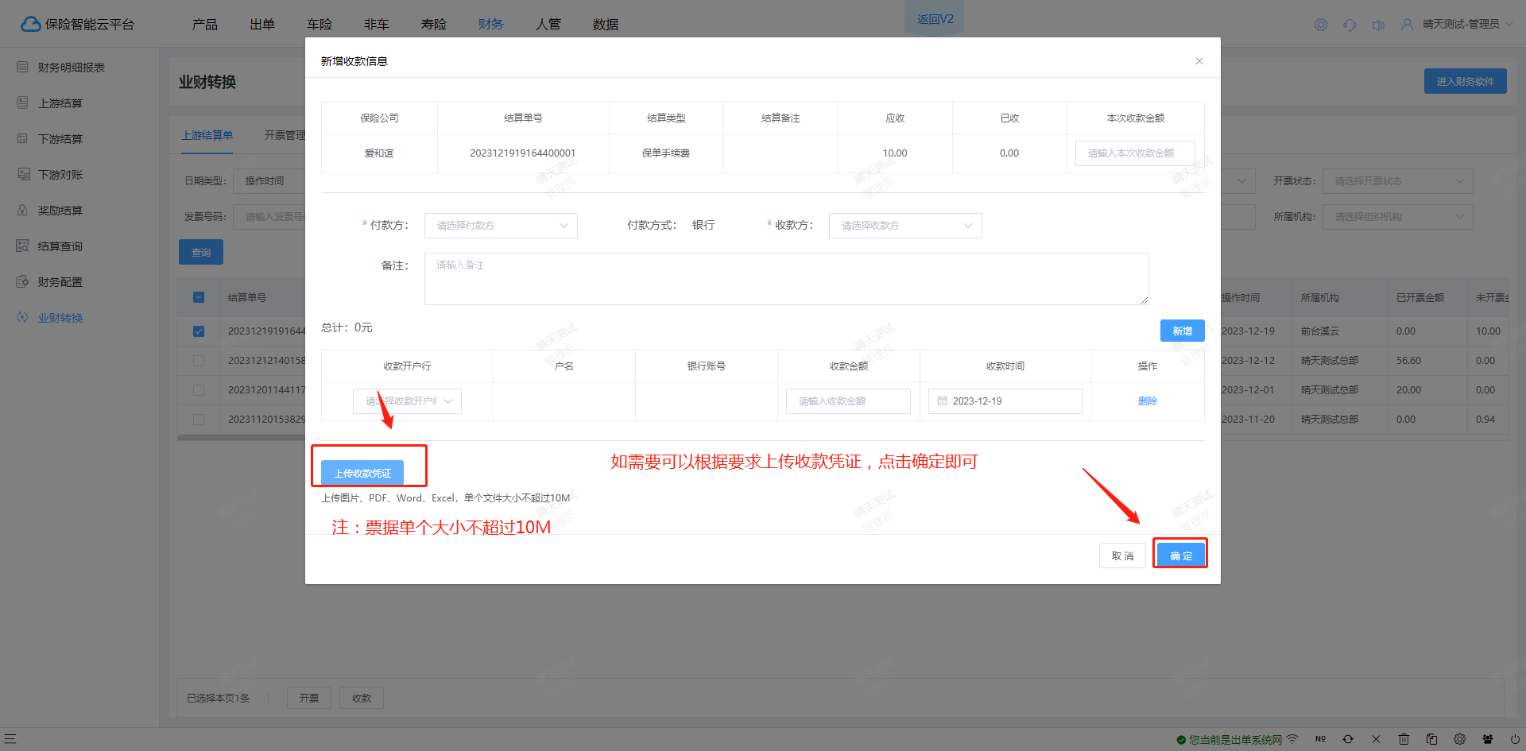The image size is (1526, 751).
Task: Click the copy icon in bottom status bar
Action: pos(1431,739)
